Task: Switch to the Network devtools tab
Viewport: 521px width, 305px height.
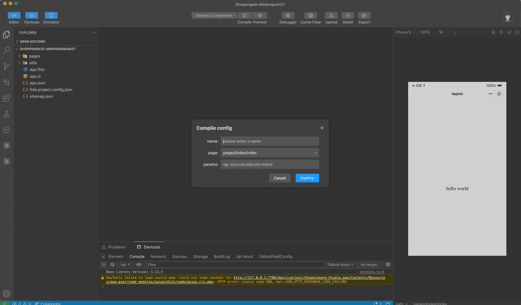Action: pyautogui.click(x=158, y=256)
